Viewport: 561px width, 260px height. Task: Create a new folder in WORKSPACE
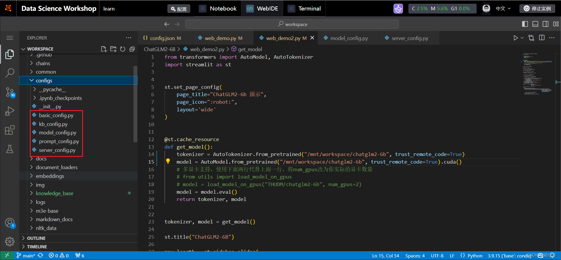(113, 49)
